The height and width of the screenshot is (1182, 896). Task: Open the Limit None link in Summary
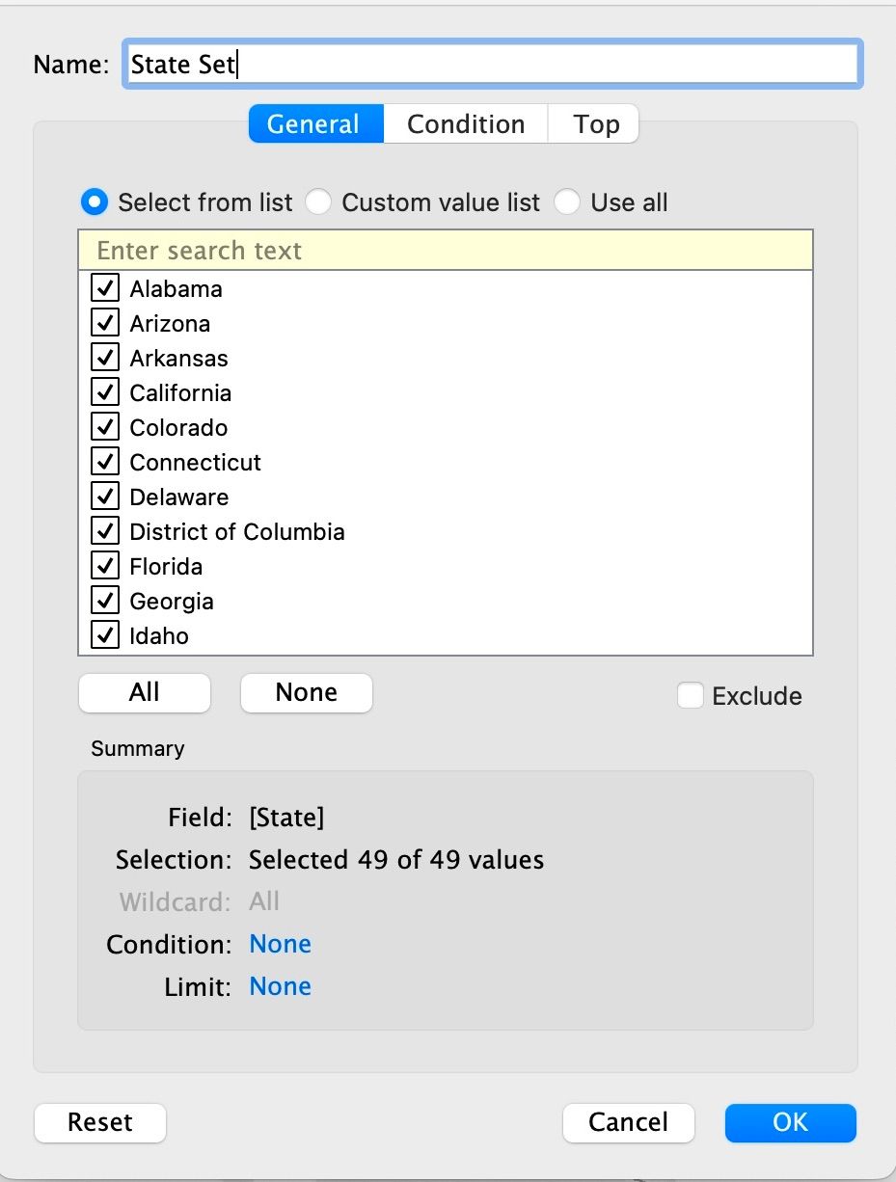pos(280,986)
